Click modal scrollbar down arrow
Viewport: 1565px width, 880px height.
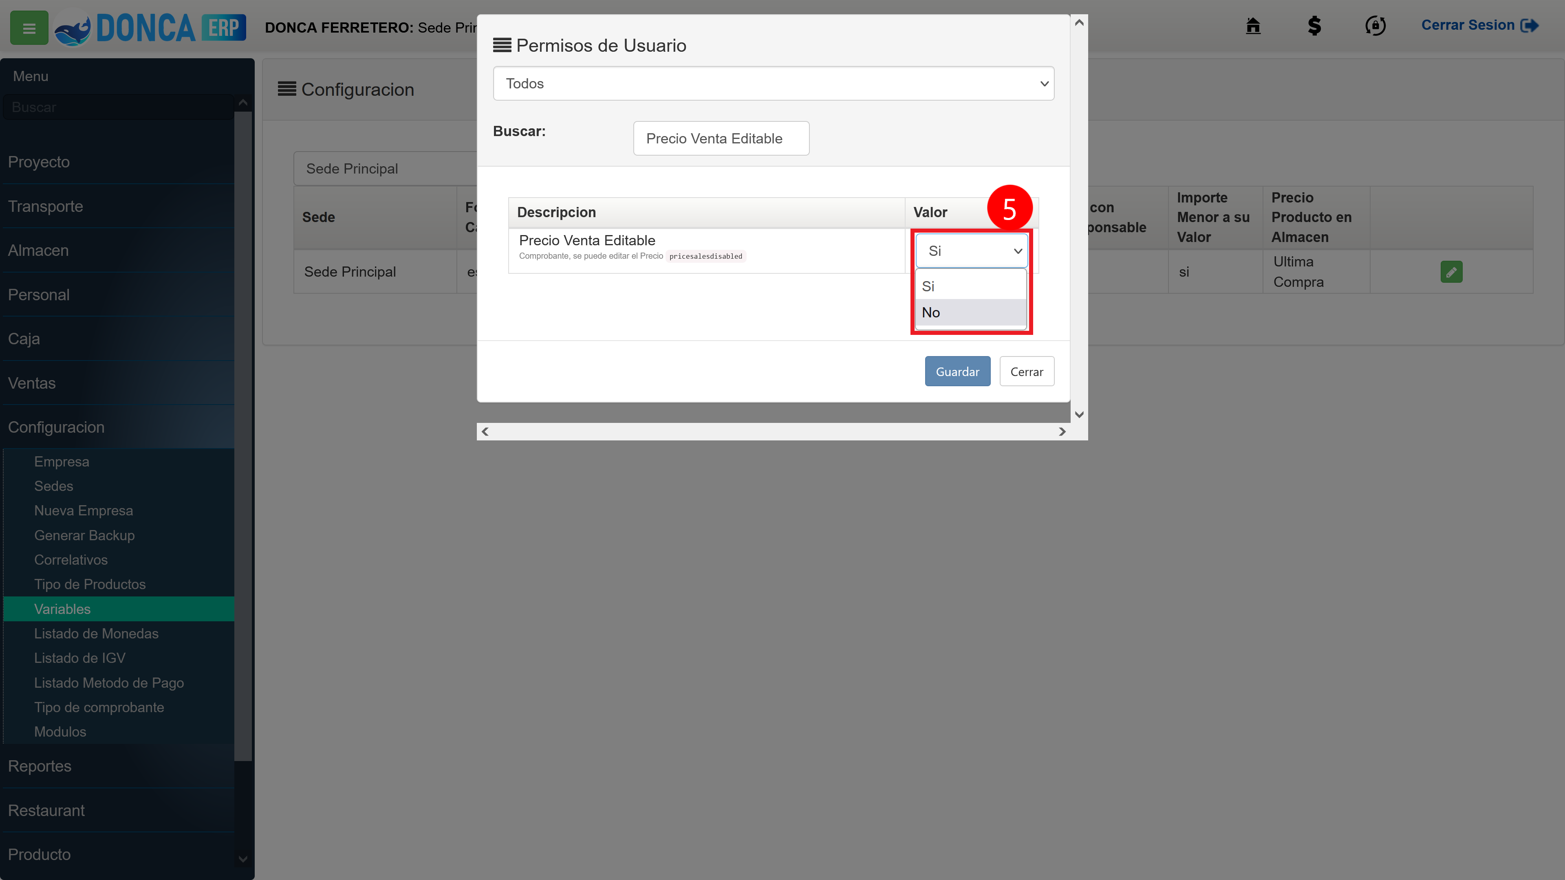1079,415
